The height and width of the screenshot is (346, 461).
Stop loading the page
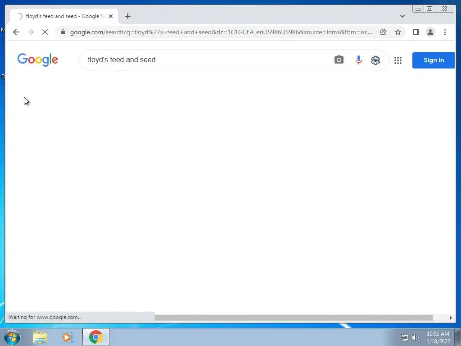coord(45,32)
